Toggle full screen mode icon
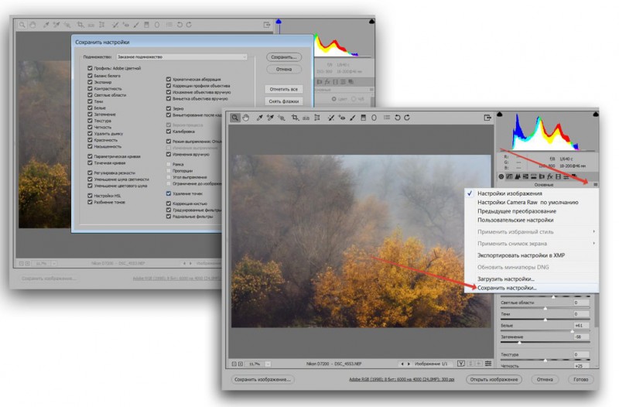This screenshot has width=619, height=407. (x=487, y=118)
